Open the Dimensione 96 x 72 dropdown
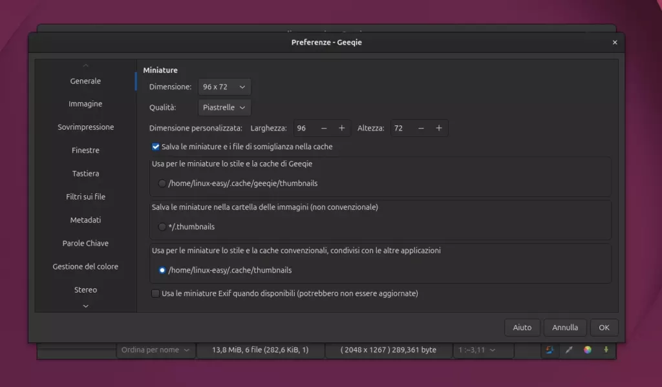Viewport: 662px width, 387px height. [224, 87]
